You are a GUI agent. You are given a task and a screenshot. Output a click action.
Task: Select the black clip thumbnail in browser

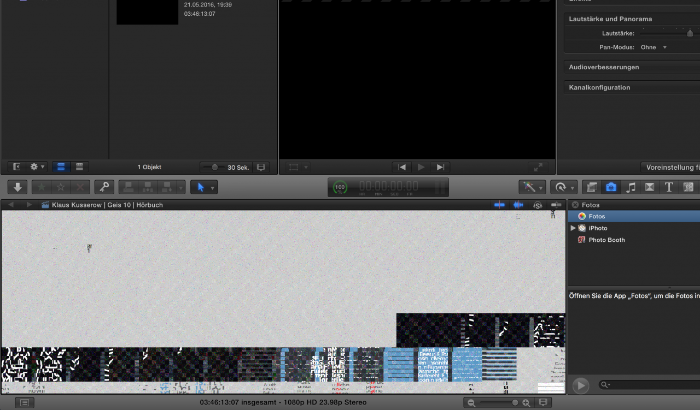[147, 12]
